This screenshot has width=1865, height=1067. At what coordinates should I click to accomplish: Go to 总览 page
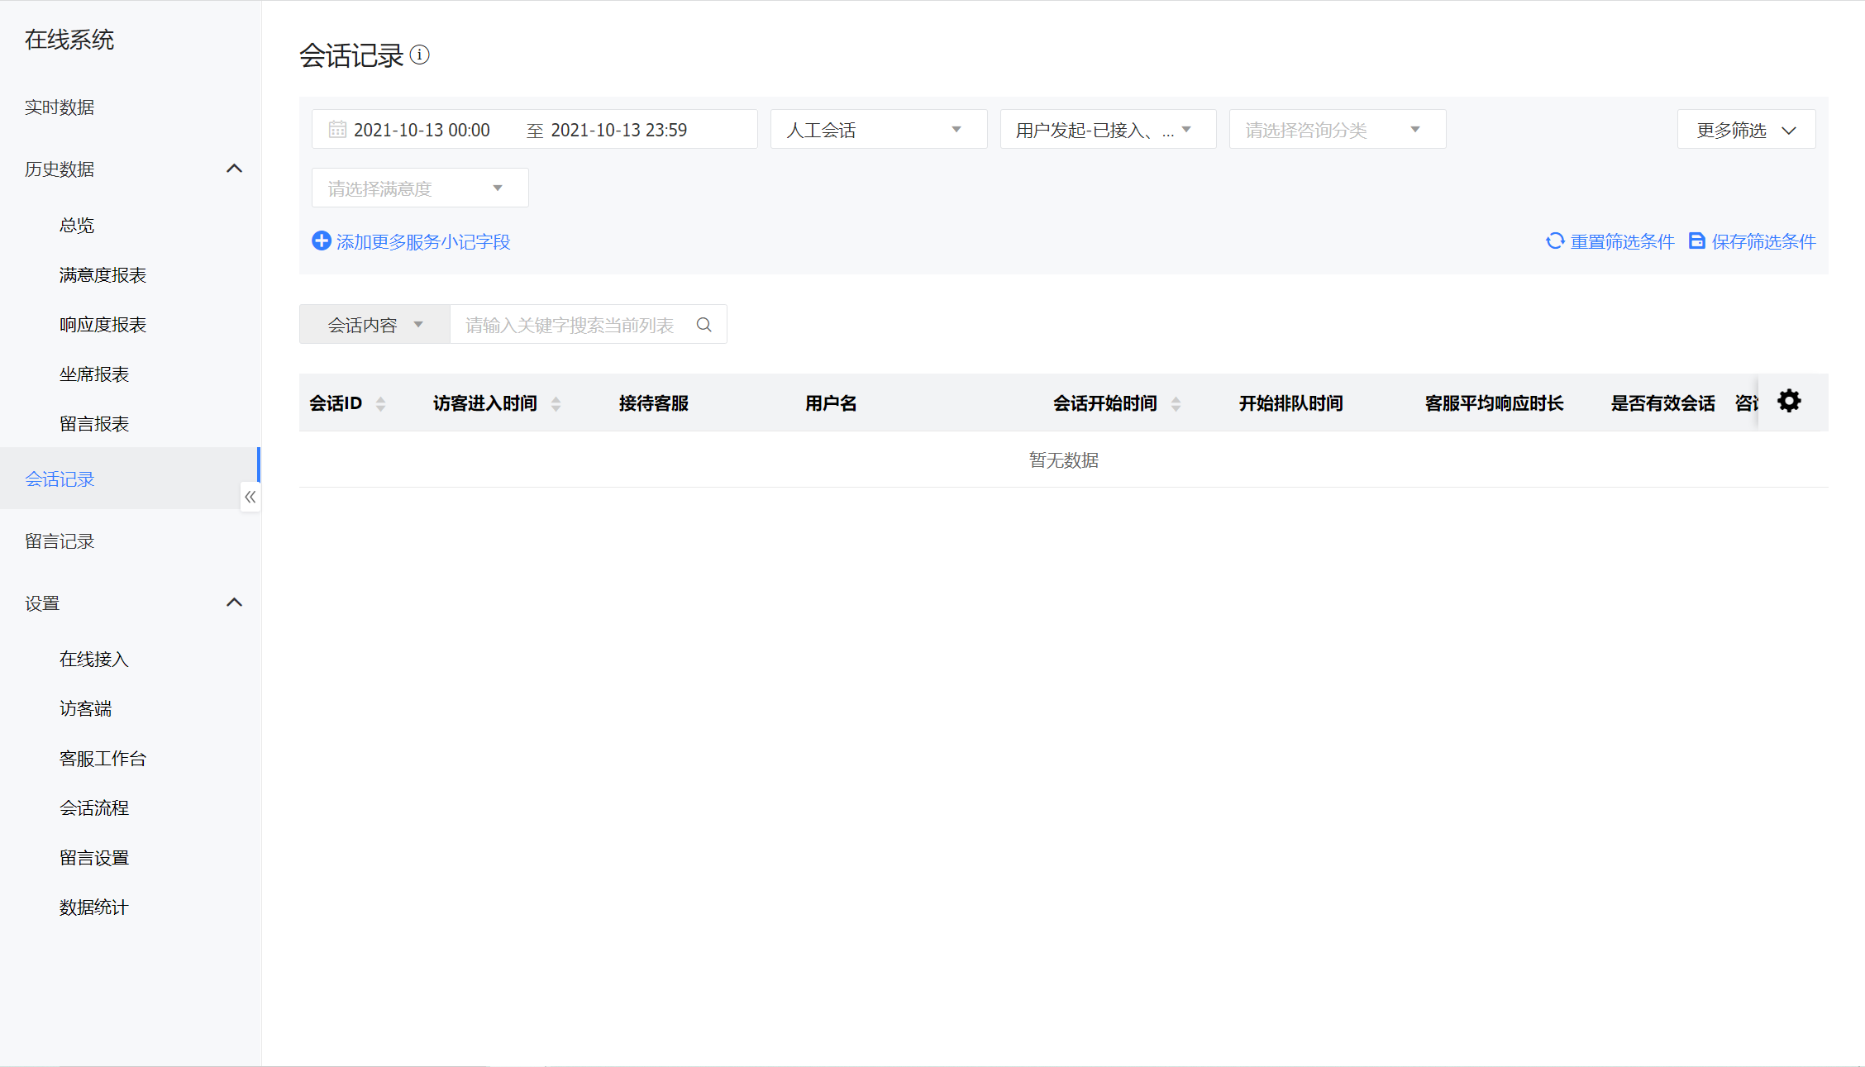(x=77, y=225)
